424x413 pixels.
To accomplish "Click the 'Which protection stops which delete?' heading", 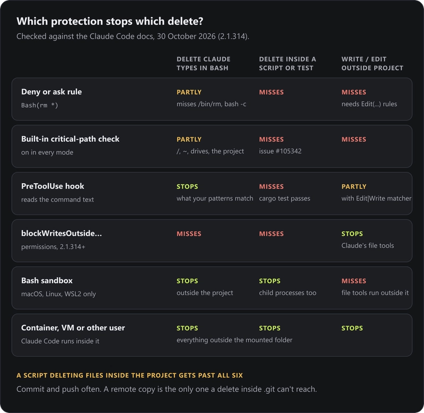I will click(110, 21).
